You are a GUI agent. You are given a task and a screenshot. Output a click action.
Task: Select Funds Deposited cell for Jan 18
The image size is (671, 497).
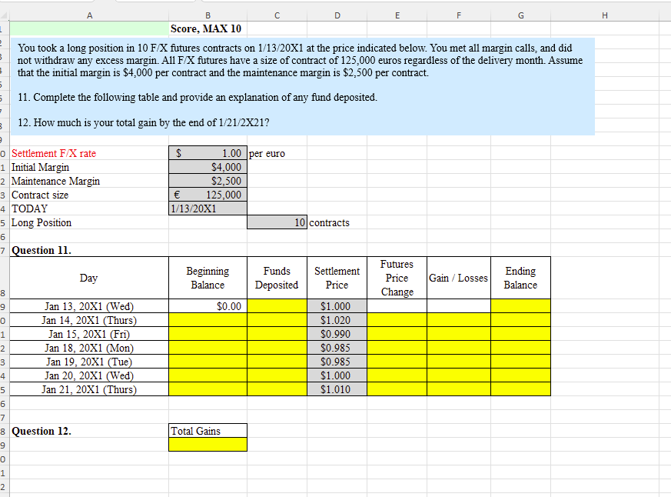277,348
